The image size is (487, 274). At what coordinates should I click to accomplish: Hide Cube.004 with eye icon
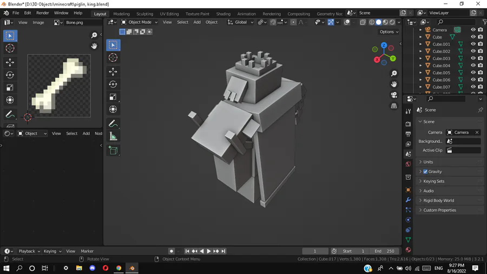pos(473,66)
